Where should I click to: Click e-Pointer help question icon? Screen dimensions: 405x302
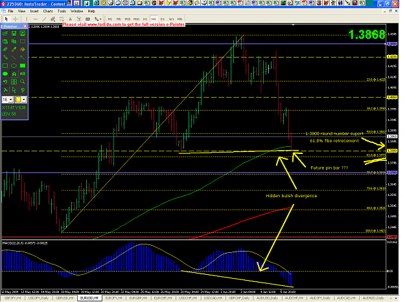coord(23,90)
